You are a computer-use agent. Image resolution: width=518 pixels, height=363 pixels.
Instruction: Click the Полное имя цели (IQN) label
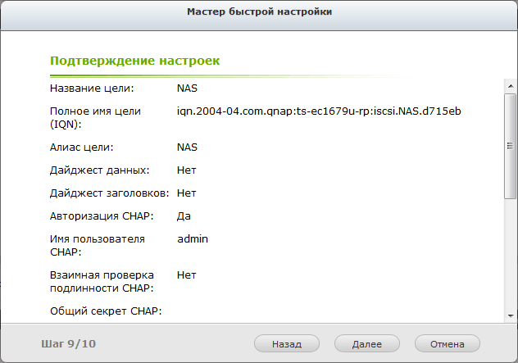click(x=96, y=117)
